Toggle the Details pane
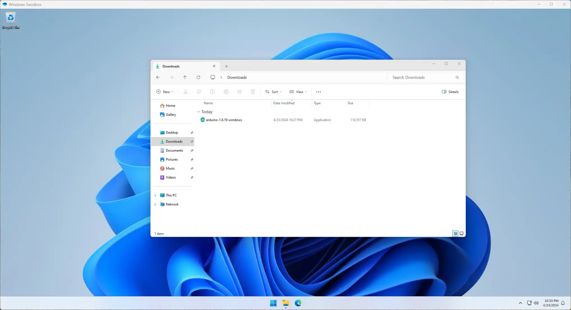Image resolution: width=571 pixels, height=310 pixels. click(450, 92)
